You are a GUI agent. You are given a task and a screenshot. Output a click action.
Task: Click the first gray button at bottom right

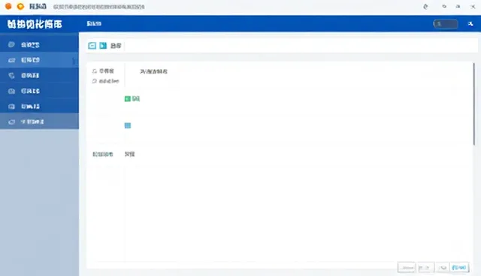(407, 268)
